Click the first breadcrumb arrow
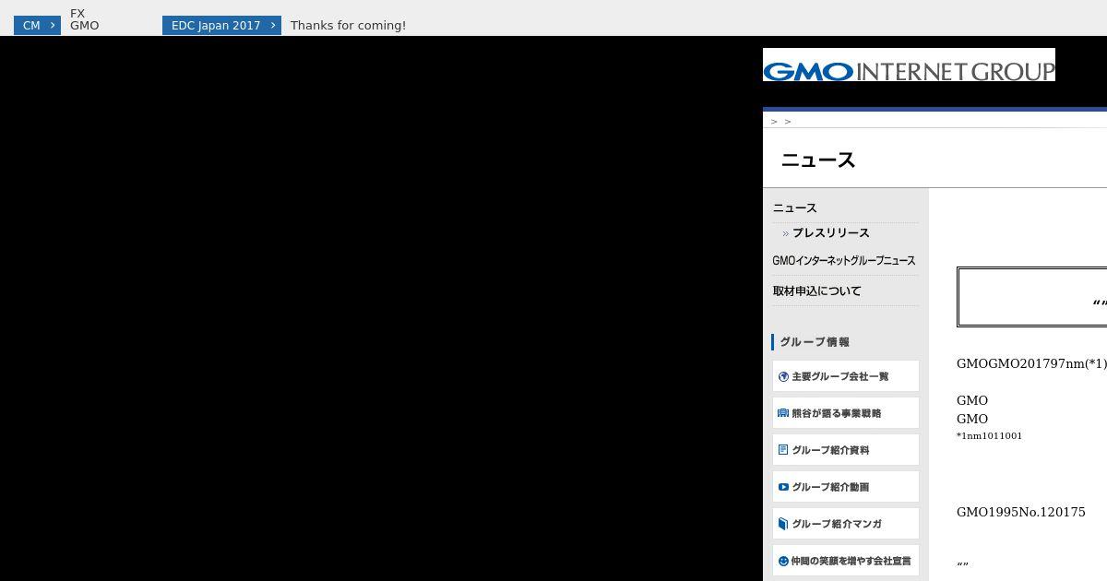Image resolution: width=1107 pixels, height=581 pixels. (x=774, y=122)
